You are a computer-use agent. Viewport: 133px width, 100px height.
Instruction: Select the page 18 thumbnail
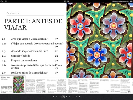pyautogui.click(x=78, y=86)
